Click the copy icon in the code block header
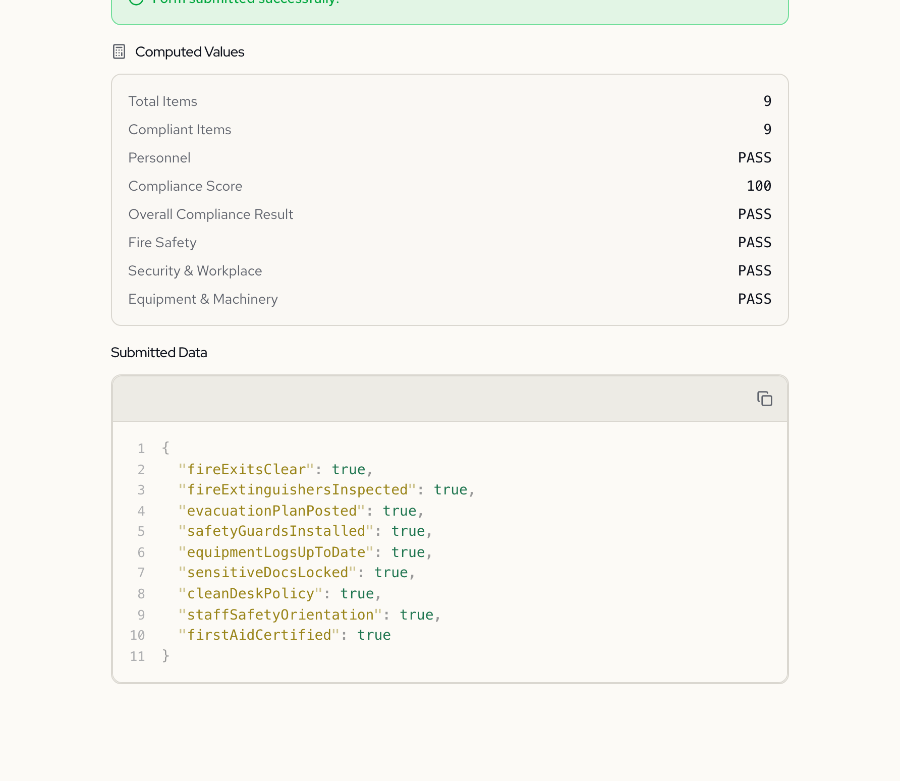Viewport: 900px width, 781px height. click(x=764, y=399)
